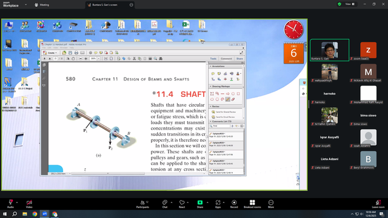Start recording with the Record button
This screenshot has height=218, width=388.
click(x=234, y=203)
